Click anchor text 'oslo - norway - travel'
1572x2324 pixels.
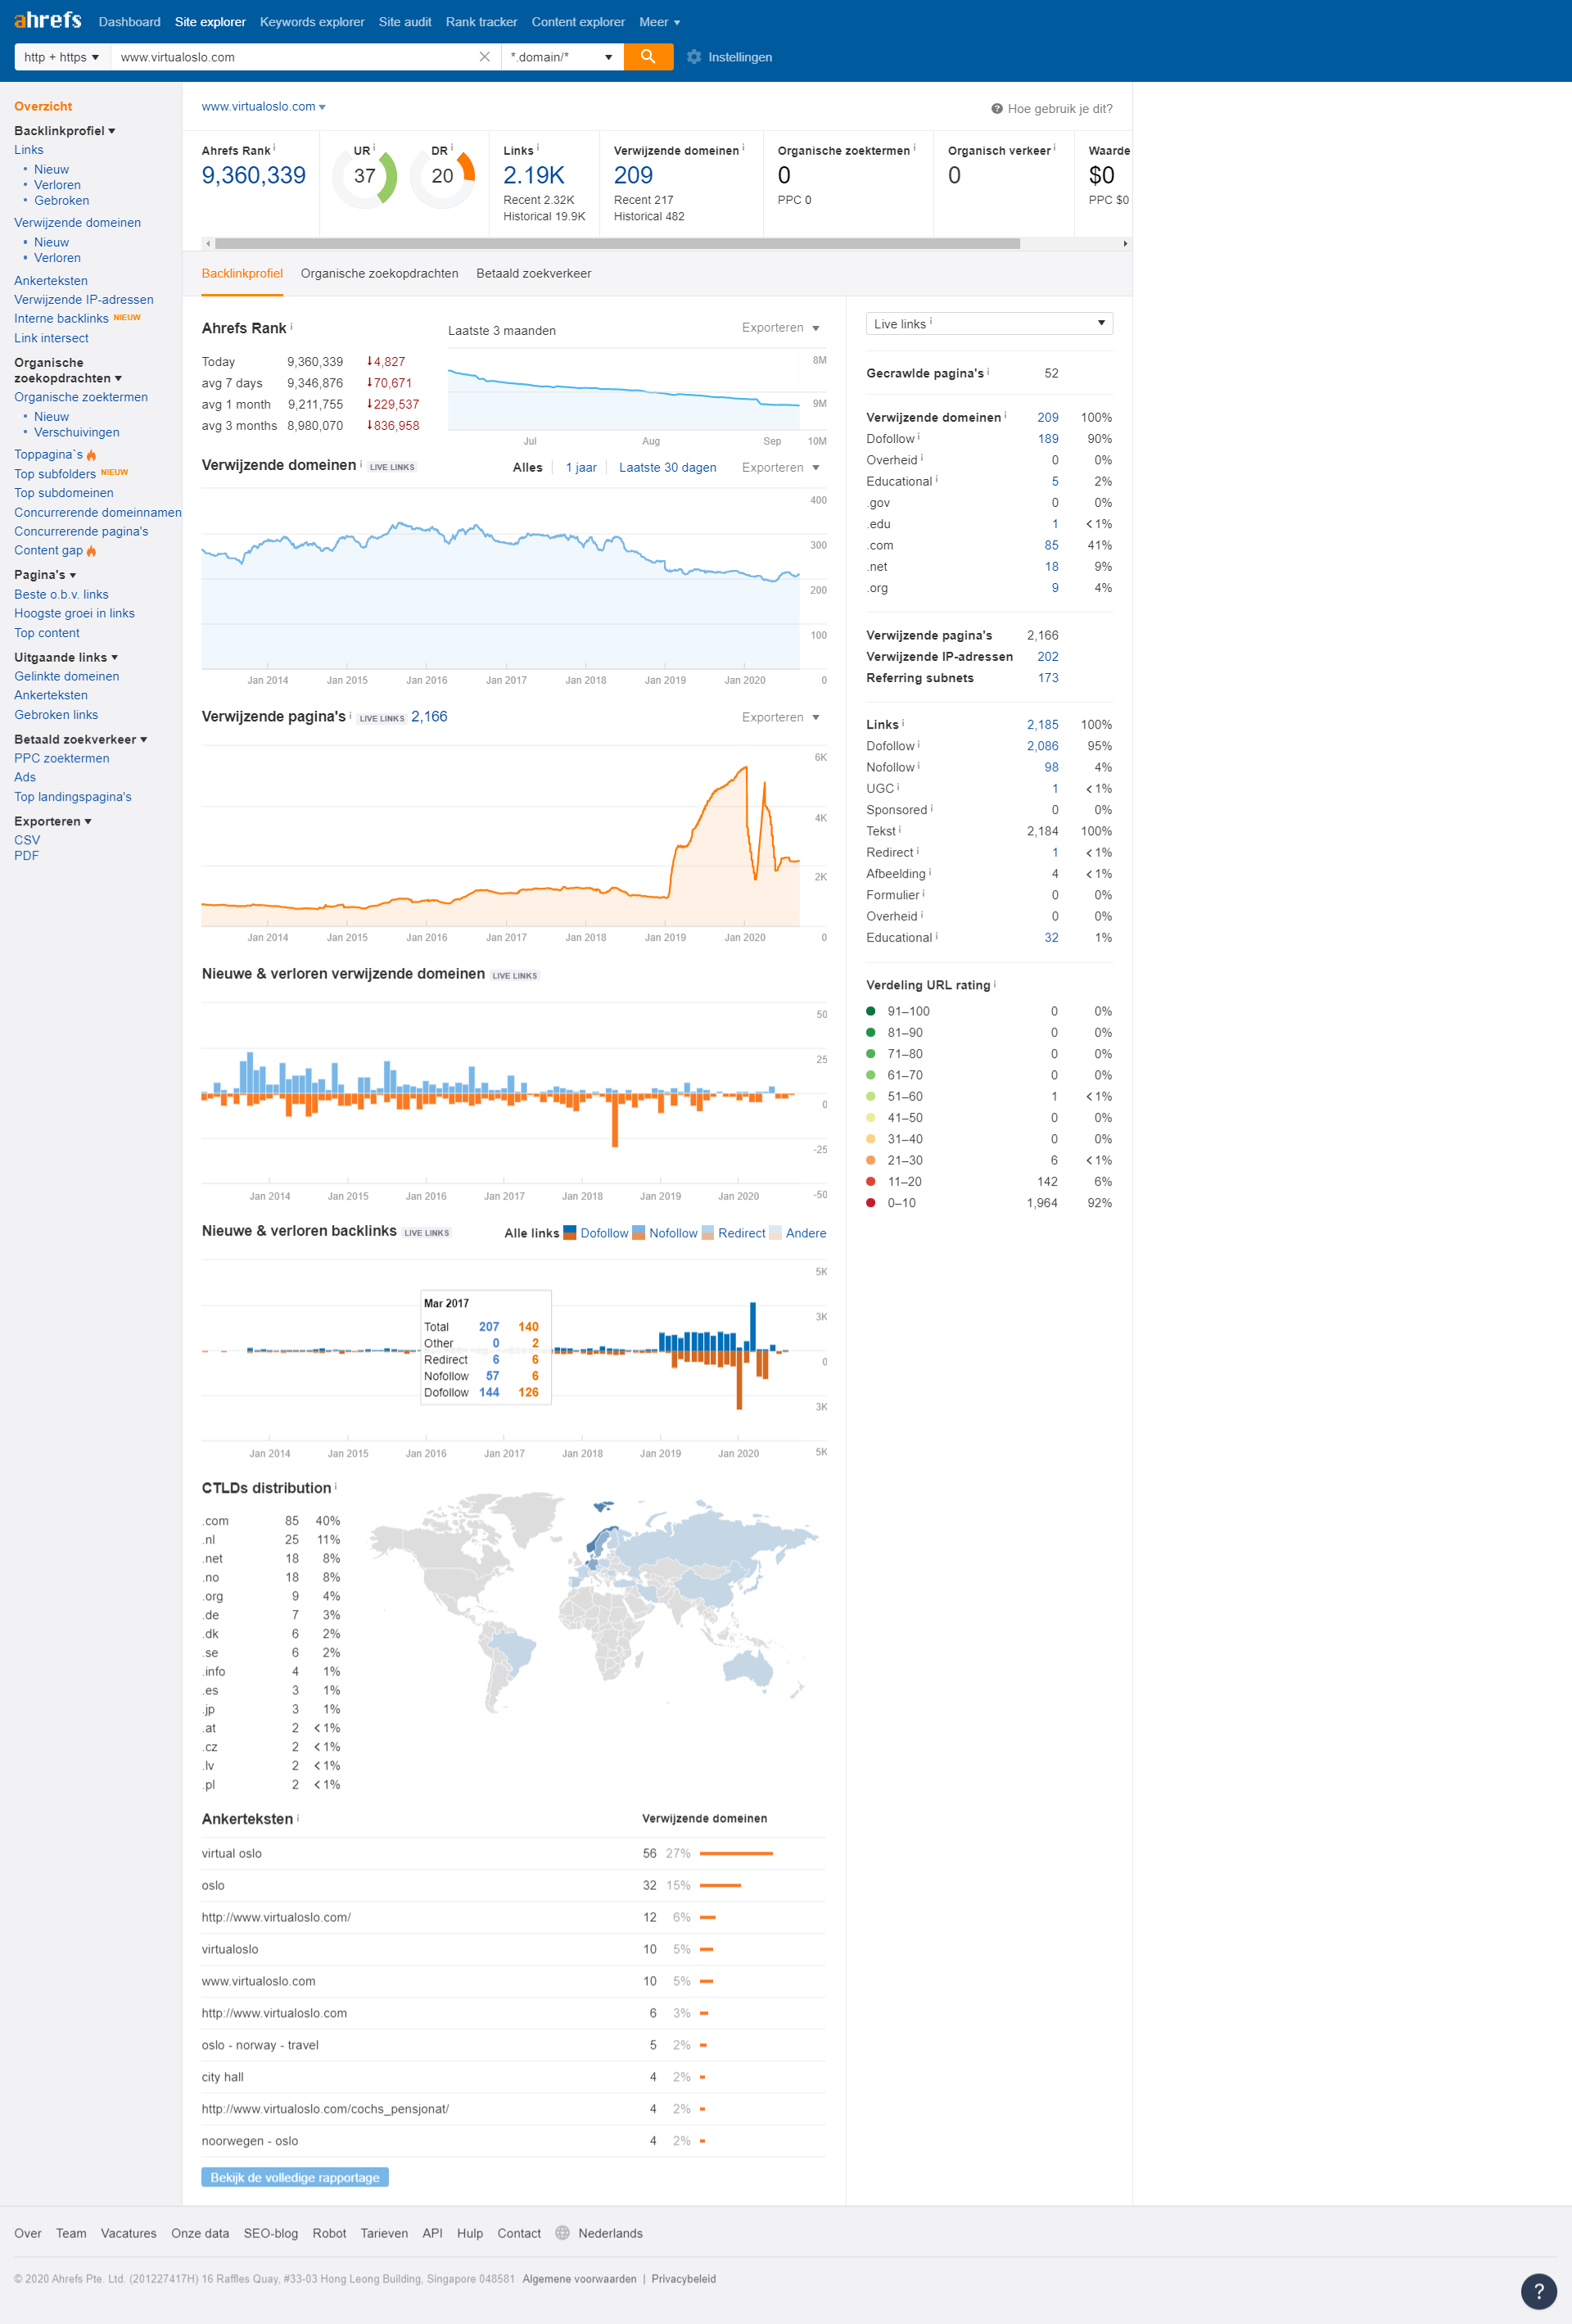coord(260,2045)
